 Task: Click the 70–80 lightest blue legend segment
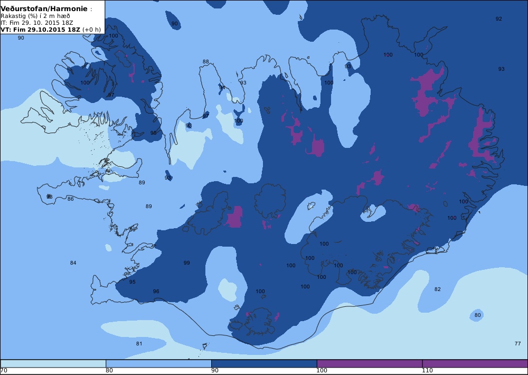[x=53, y=363]
